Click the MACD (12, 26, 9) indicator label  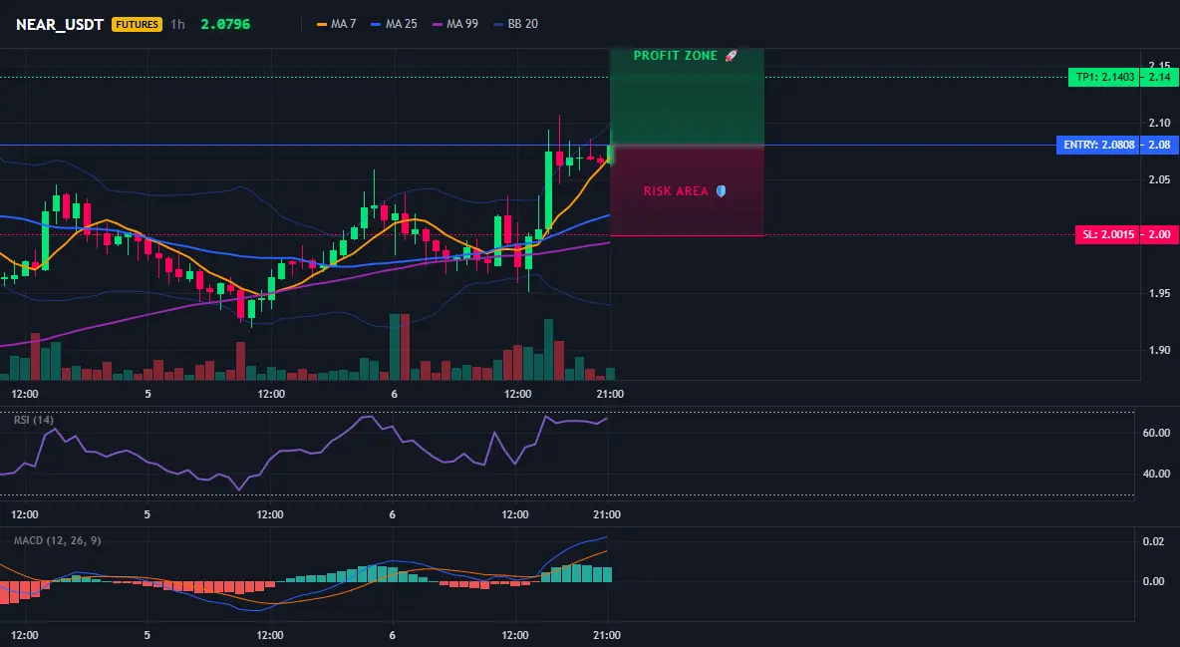click(57, 540)
